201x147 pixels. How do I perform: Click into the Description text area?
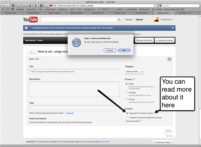(x=74, y=89)
